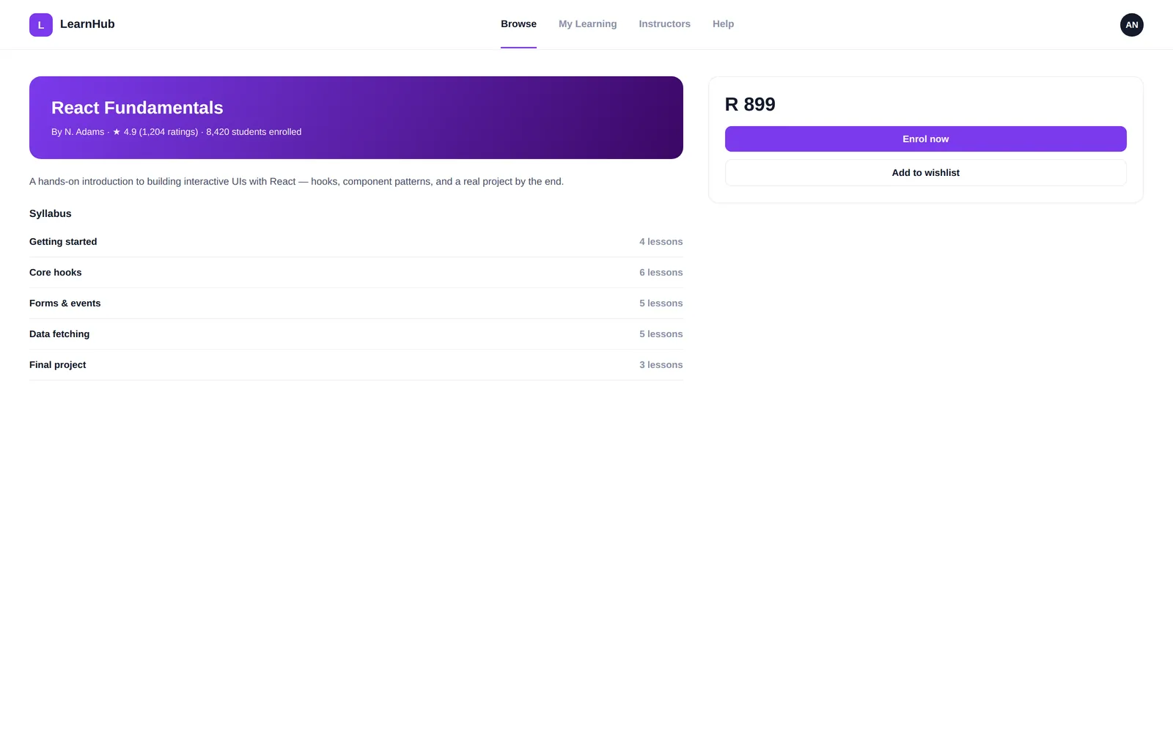Screen dimensions: 1173x733
Task: Open the Data fetching syllabus row
Action: click(356, 334)
